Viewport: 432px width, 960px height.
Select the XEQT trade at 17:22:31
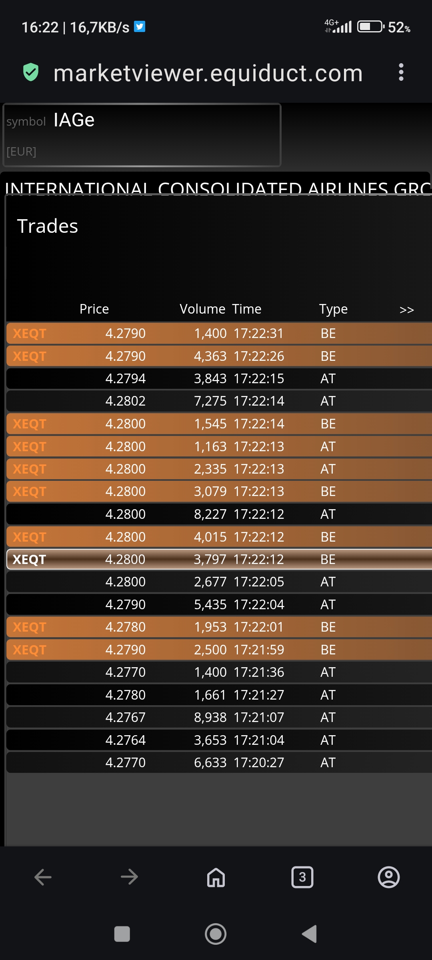219,333
